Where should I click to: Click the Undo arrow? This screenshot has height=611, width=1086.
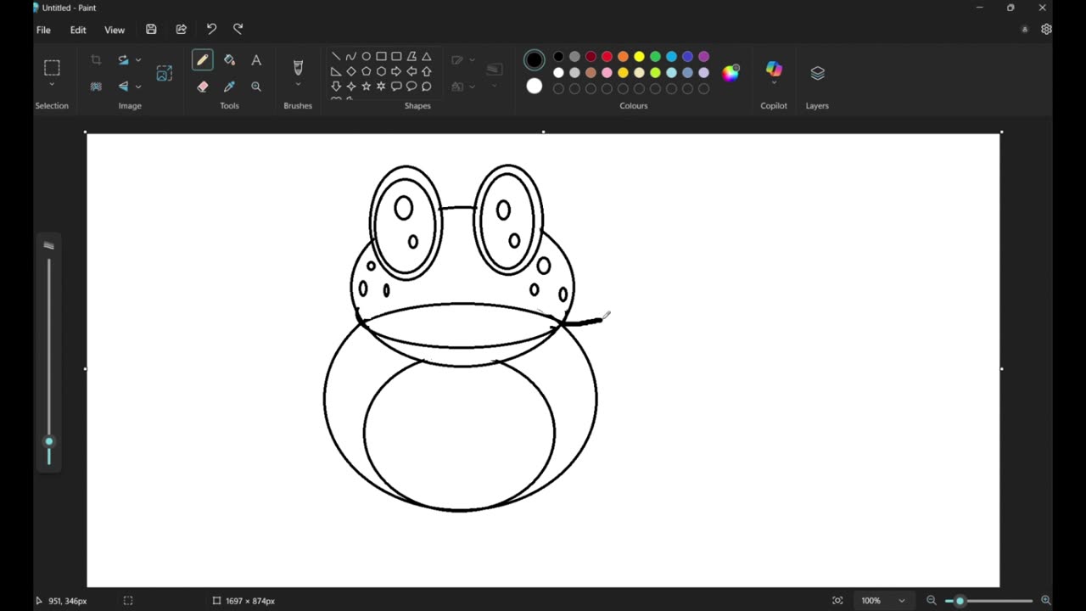point(211,29)
